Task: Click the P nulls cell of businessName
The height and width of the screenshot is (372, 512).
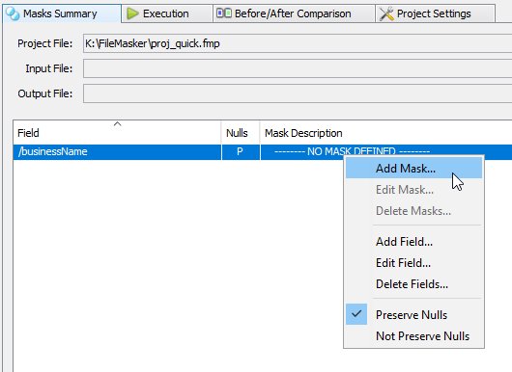Action: coord(241,152)
